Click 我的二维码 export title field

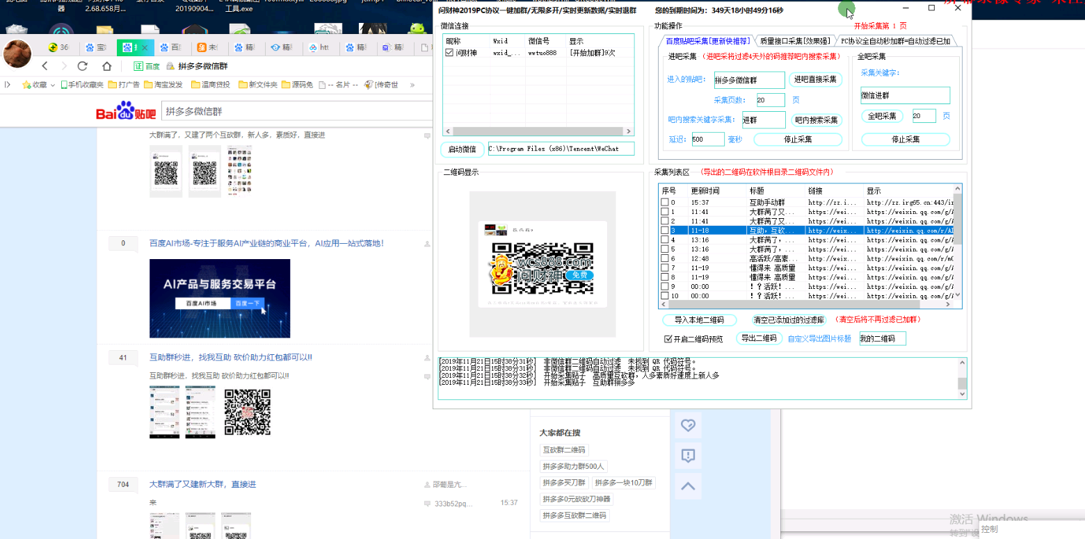[882, 338]
